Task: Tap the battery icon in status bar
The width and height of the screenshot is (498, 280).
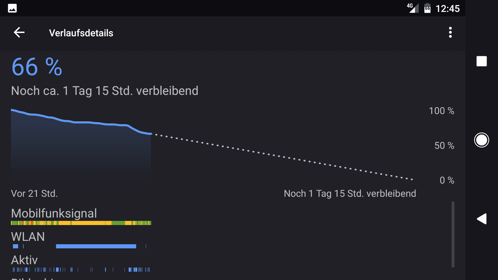Action: click(x=427, y=8)
